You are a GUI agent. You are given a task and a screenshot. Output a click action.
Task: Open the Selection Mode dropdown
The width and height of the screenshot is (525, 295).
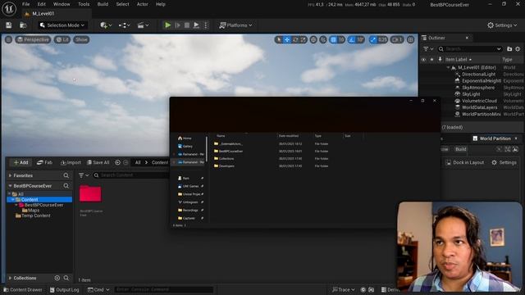coord(62,25)
